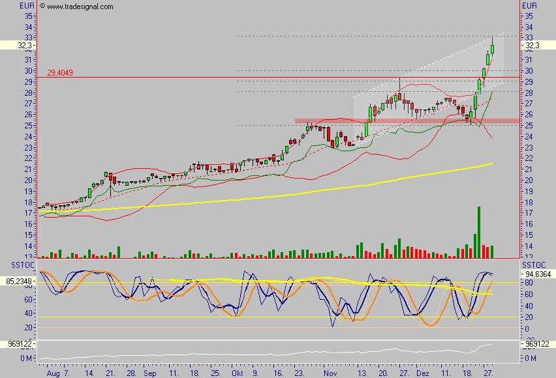Click the red 29,4049 price level label
The height and width of the screenshot is (378, 556).
[x=60, y=73]
